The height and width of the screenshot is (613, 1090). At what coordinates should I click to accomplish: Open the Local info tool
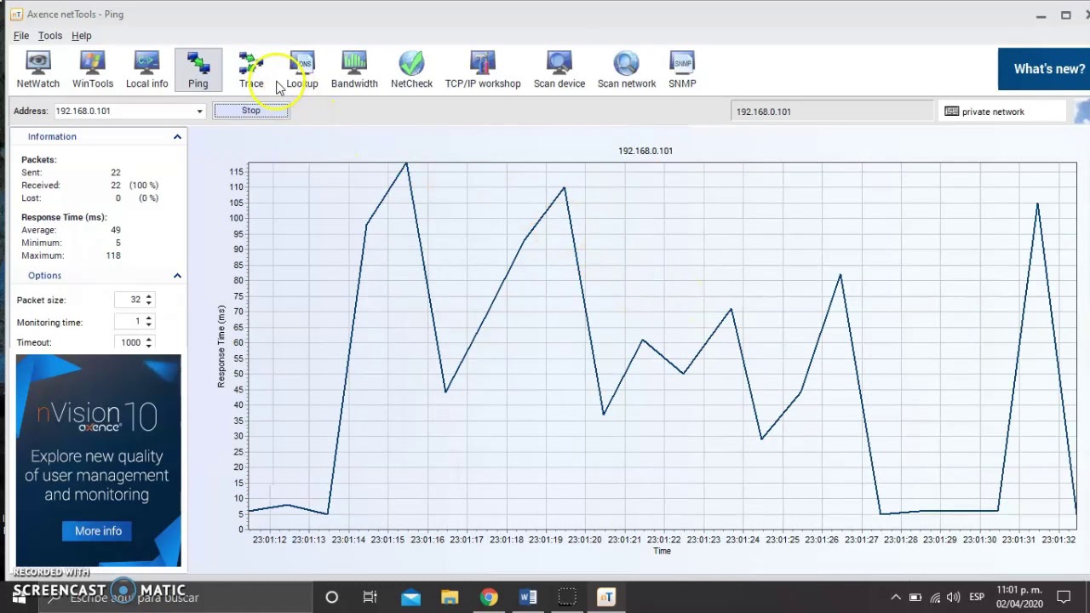pyautogui.click(x=146, y=70)
